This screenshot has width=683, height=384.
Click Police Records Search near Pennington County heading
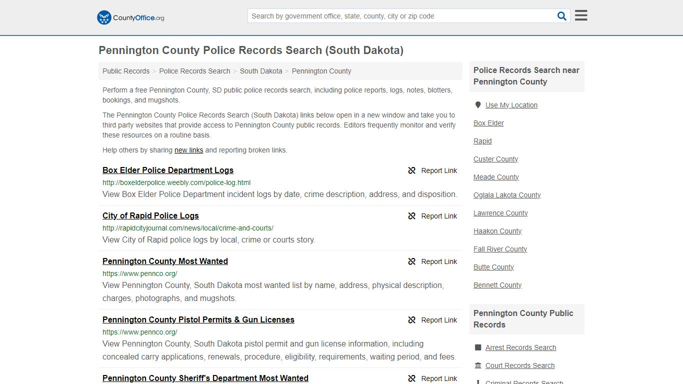[x=526, y=76]
